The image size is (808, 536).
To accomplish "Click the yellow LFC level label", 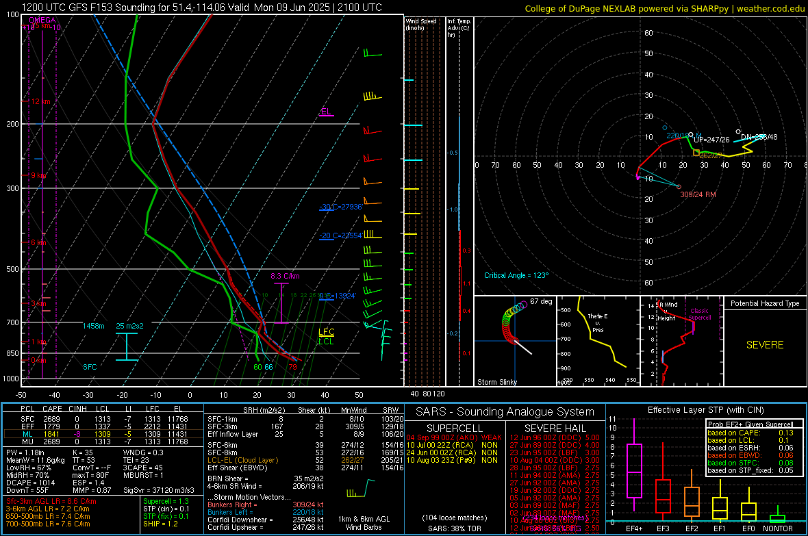I will pos(326,332).
